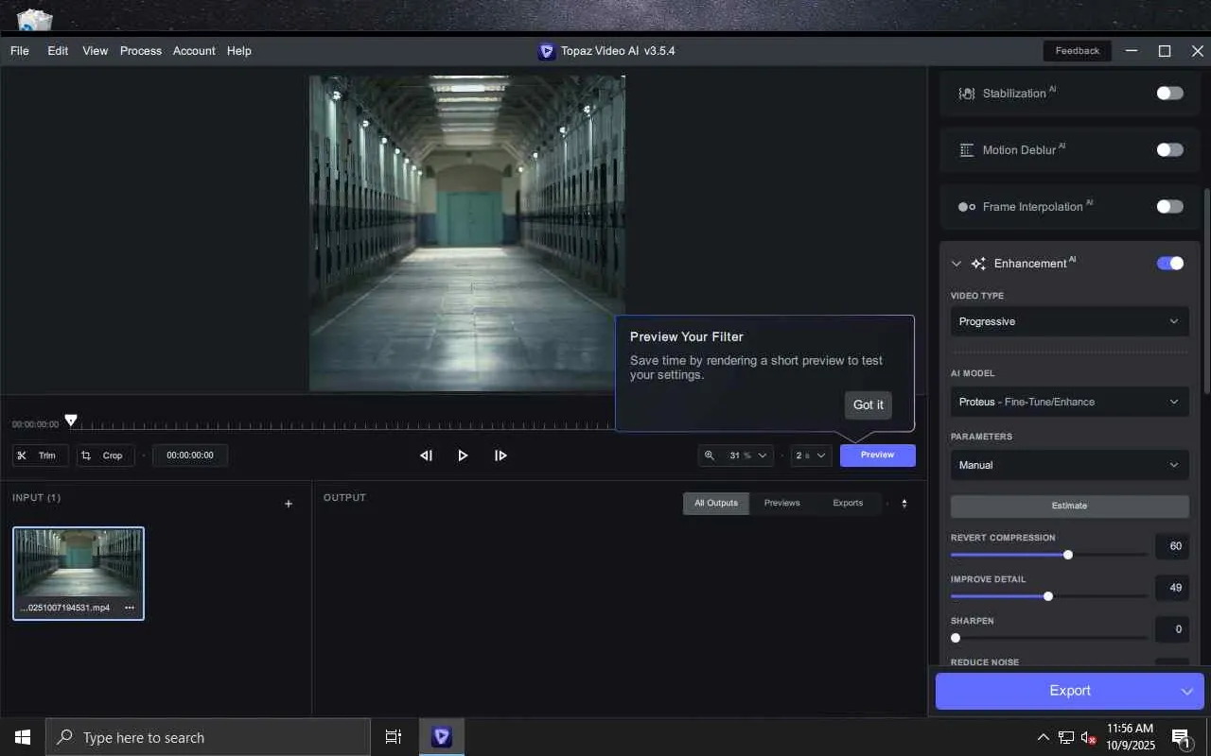Select the Revert Compression value field 60
The height and width of the screenshot is (756, 1211).
coord(1171,546)
